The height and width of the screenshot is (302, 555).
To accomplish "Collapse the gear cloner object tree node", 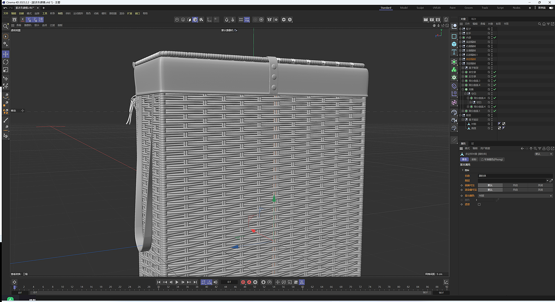I will click(x=463, y=89).
